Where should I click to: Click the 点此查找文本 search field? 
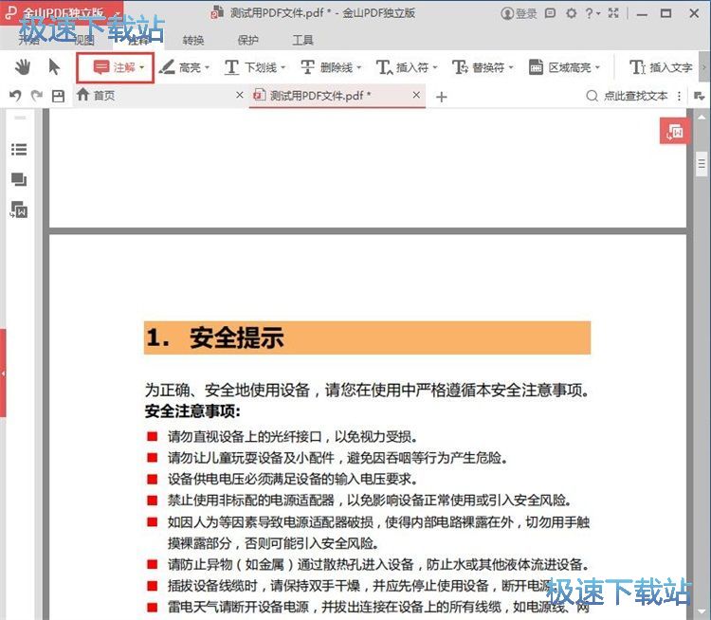pos(628,96)
